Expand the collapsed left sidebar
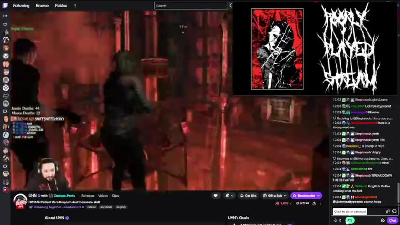Image resolution: width=400 pixels, height=225 pixels. 5,16
